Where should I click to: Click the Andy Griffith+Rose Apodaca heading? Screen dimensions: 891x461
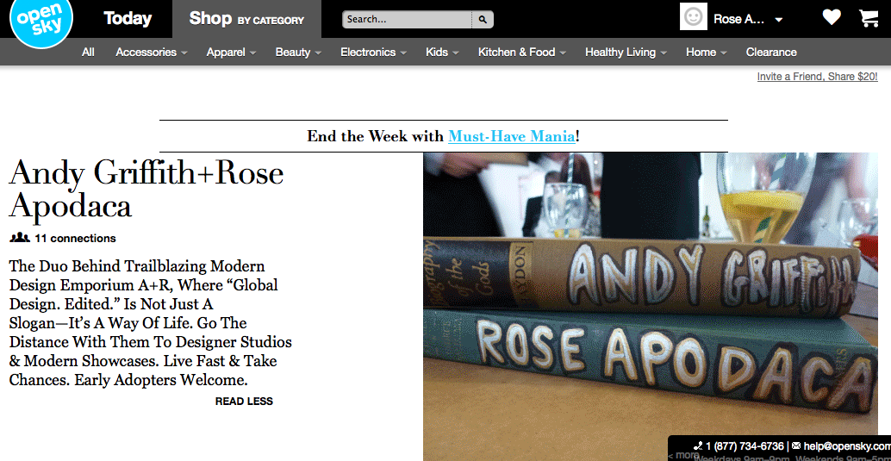146,189
